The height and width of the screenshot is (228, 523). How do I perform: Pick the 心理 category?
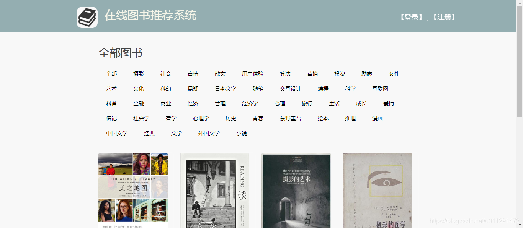tap(280, 103)
